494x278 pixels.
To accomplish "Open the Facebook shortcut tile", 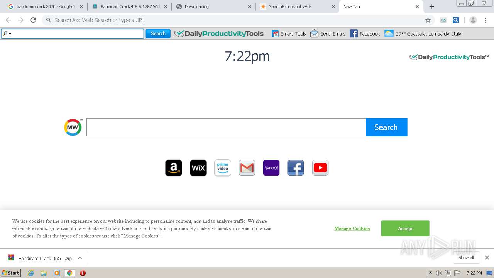I will [296, 168].
